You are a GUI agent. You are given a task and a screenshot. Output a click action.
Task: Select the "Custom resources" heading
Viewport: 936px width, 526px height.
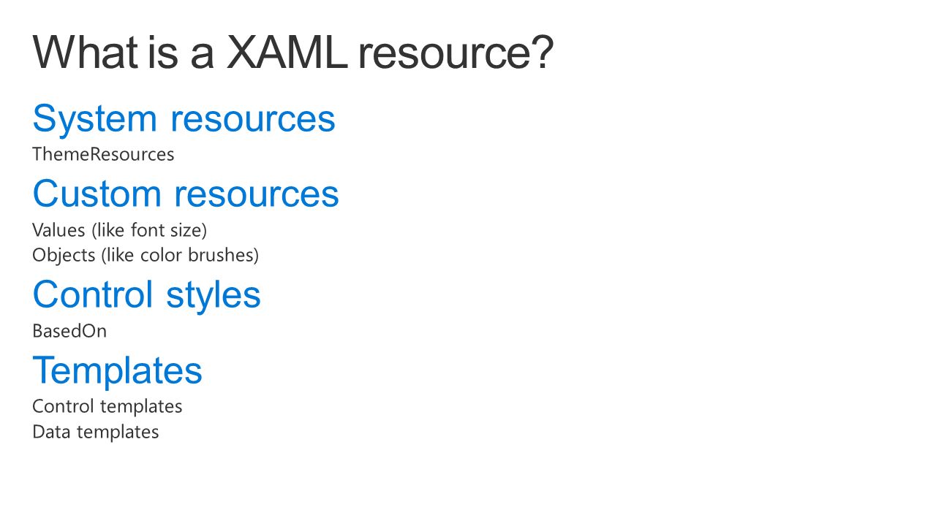(x=186, y=194)
